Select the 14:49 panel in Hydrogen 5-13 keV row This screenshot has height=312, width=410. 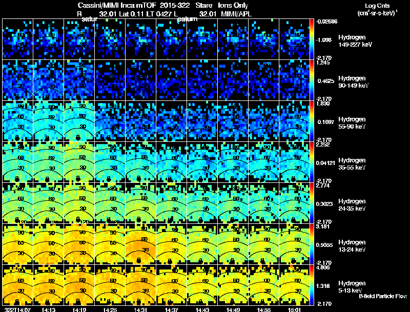[x=233, y=285]
